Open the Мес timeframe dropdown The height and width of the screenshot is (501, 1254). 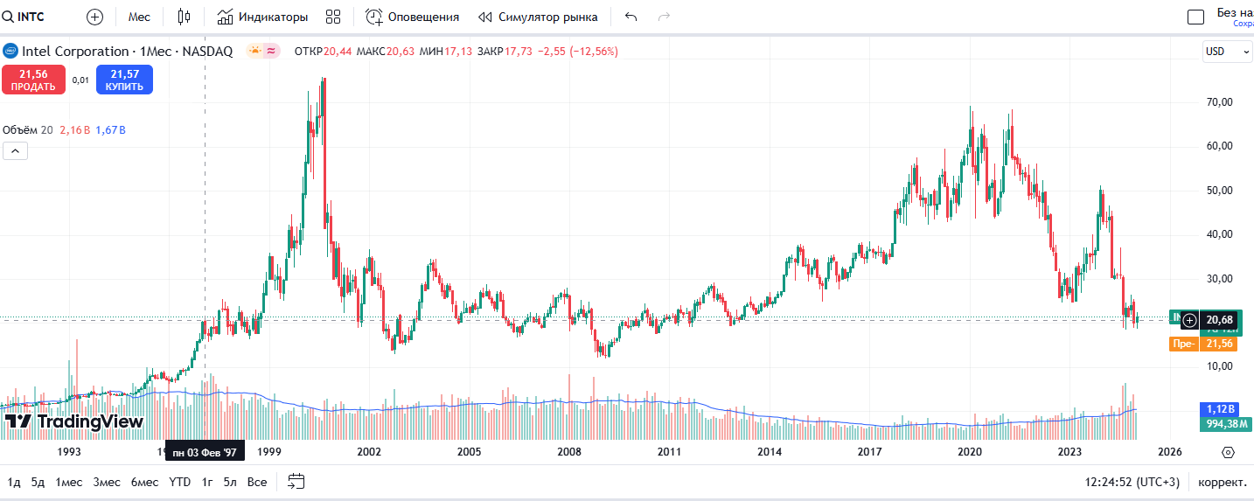pos(139,17)
